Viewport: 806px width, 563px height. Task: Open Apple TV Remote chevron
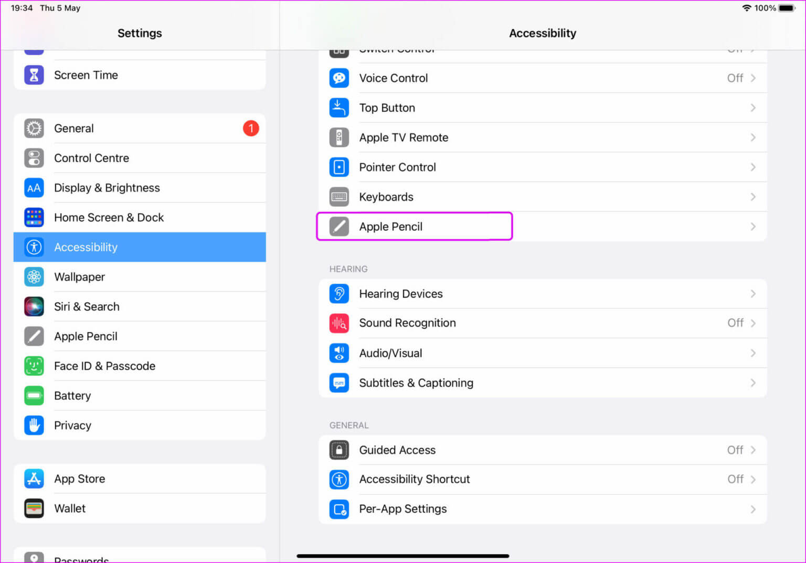(753, 137)
